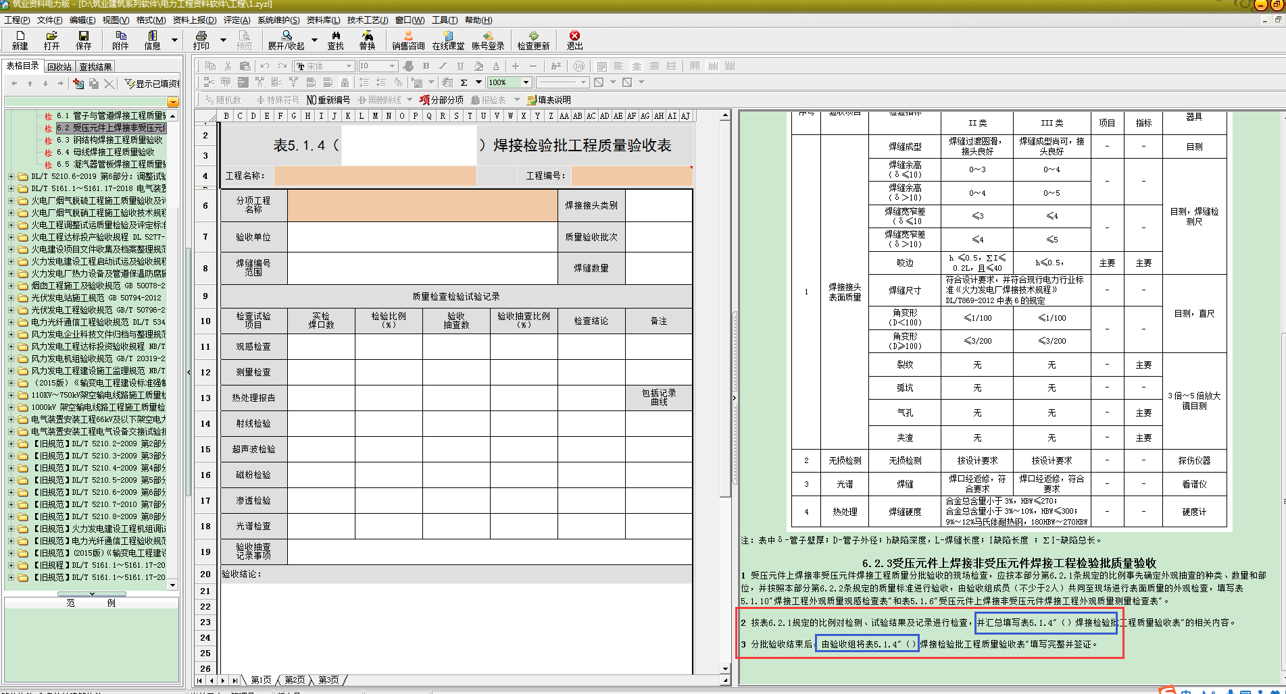Screen dimensions: 1286x694
Task: Switch to sheet tab 第3页
Action: pos(328,680)
